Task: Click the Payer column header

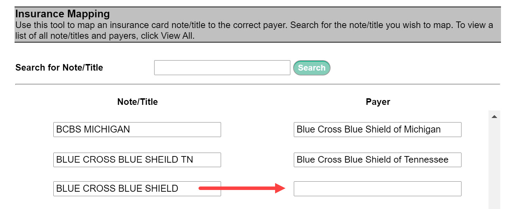Action: [x=378, y=102]
